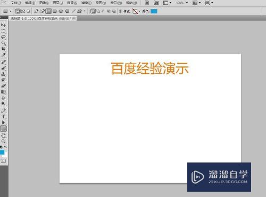Reset to default foreground and background colors
Viewport: 266px width, 197px height.
[x=1, y=147]
